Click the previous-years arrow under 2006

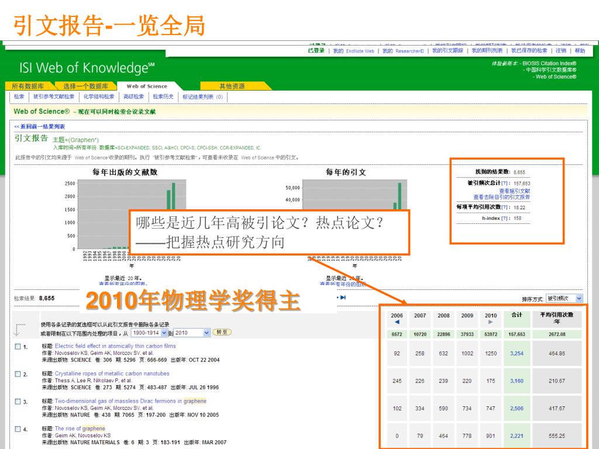point(397,322)
